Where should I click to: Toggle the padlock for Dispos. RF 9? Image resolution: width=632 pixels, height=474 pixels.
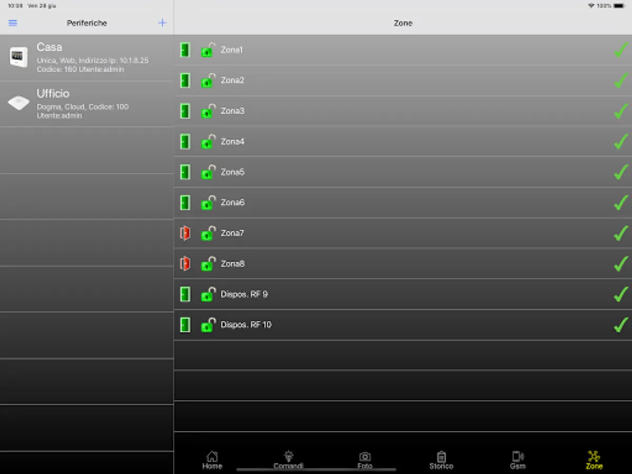point(209,294)
